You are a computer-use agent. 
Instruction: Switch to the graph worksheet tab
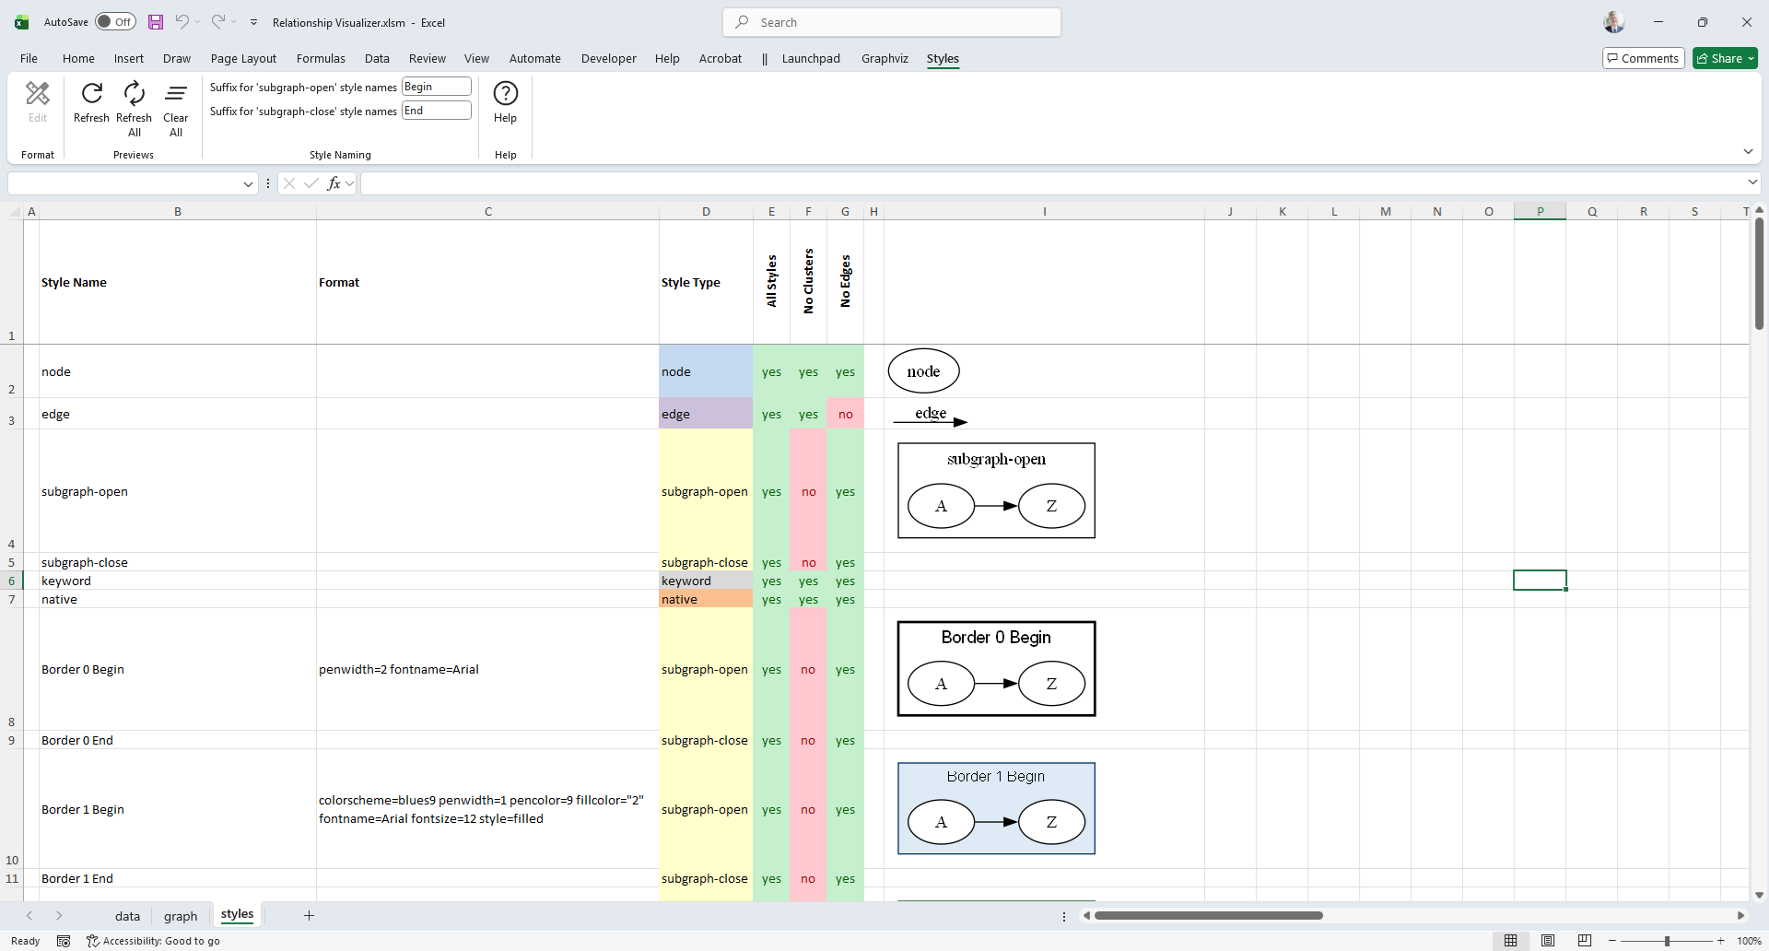(181, 916)
